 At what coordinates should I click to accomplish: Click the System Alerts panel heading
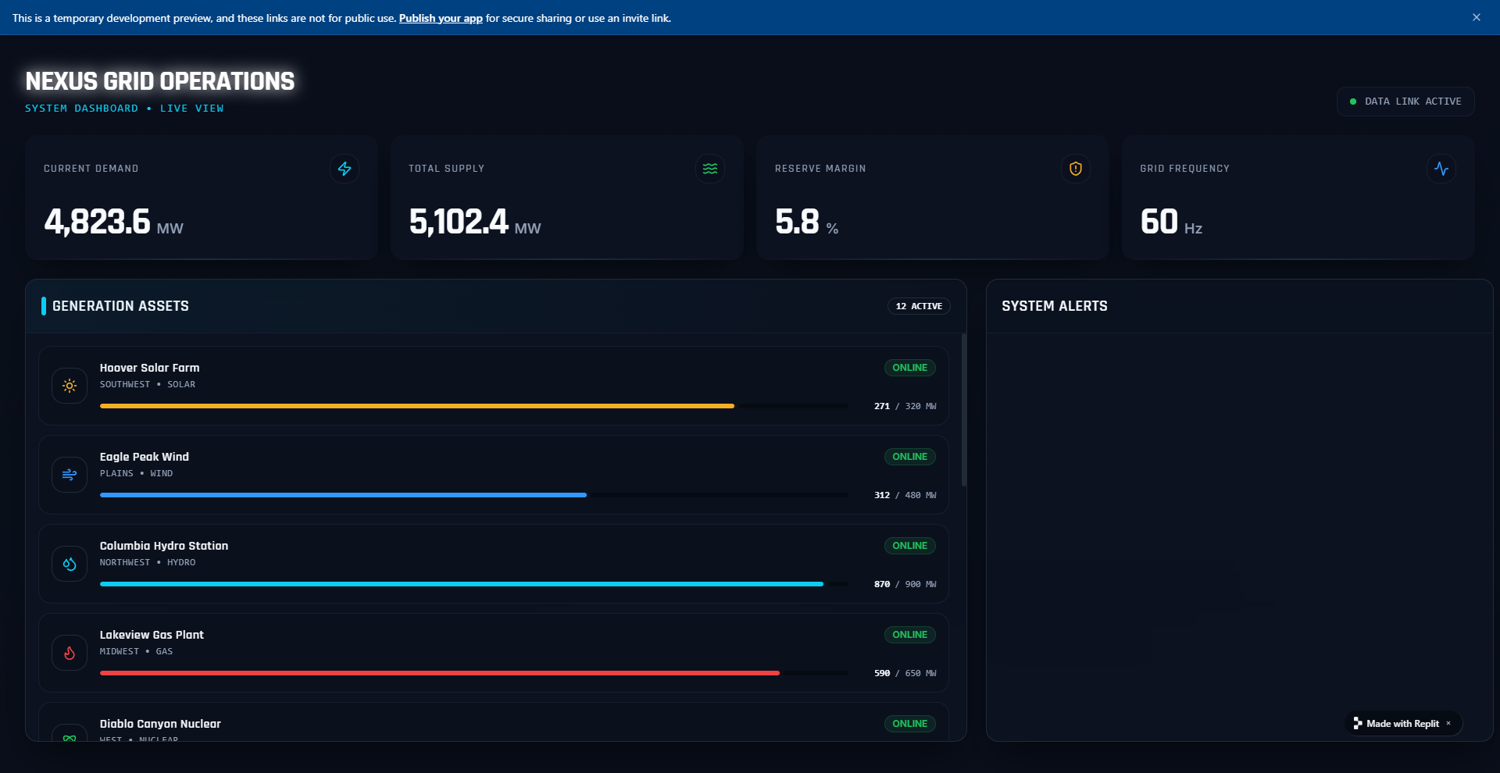click(1054, 306)
